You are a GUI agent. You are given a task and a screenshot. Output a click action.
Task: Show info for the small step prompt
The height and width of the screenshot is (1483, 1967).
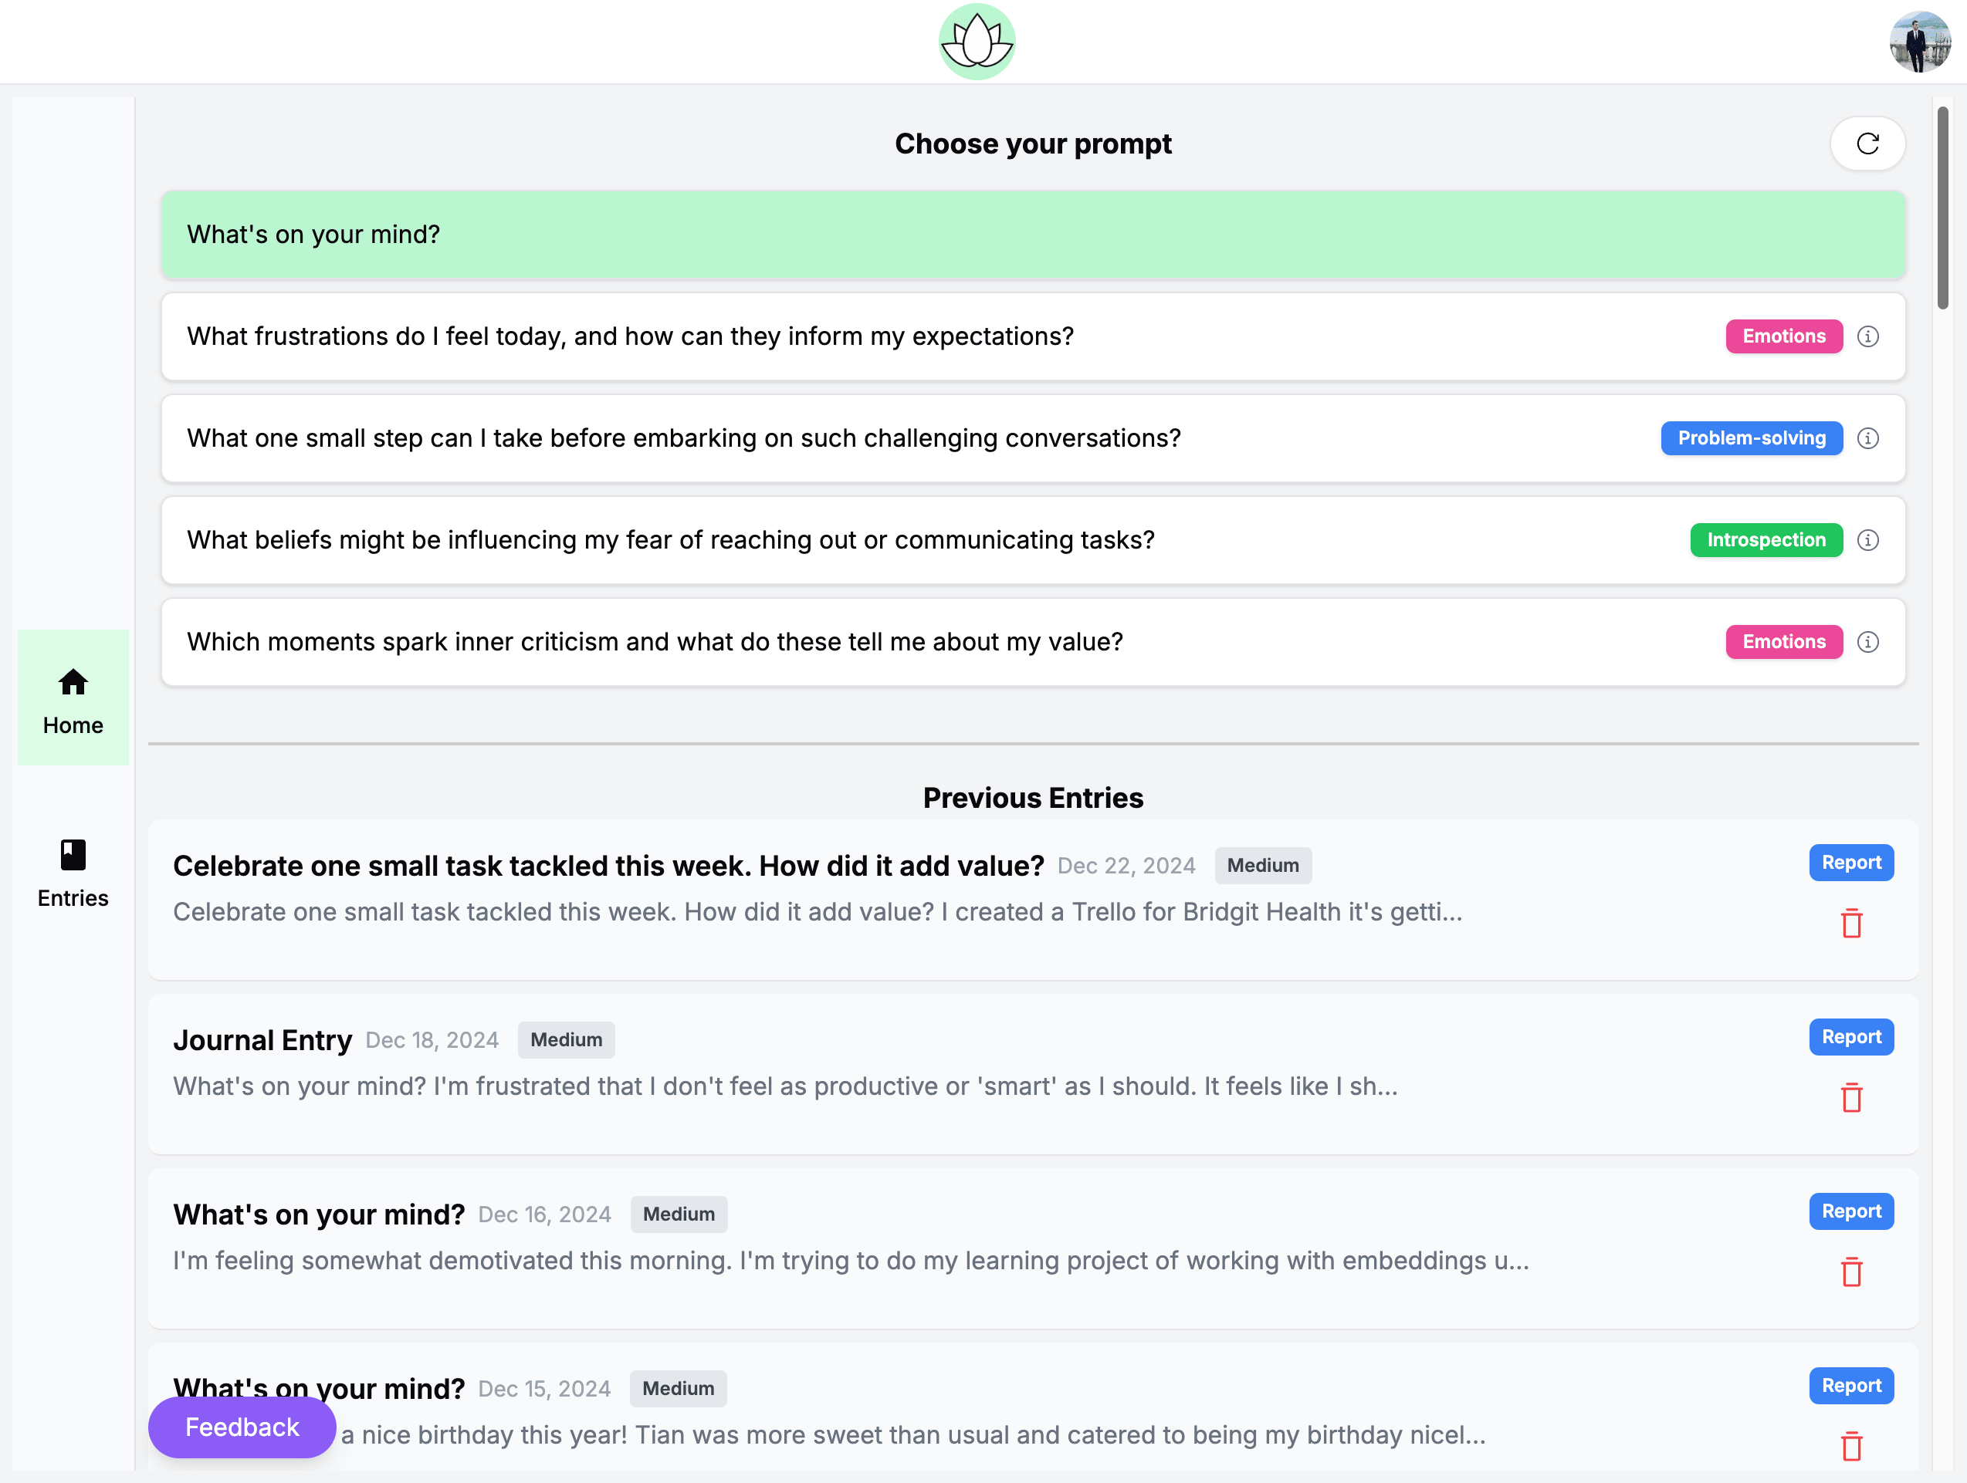click(x=1867, y=438)
